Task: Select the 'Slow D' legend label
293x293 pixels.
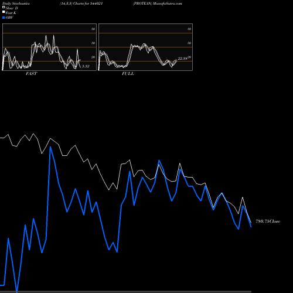Action: click(12, 8)
